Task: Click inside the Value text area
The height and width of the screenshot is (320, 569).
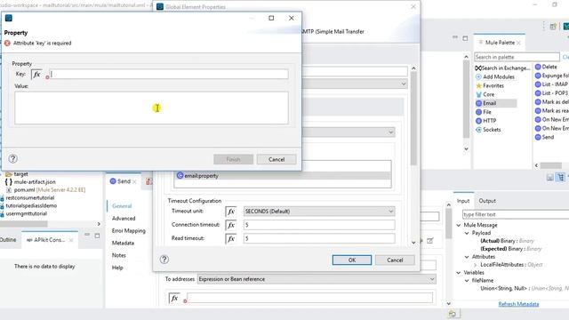Action: click(x=151, y=108)
